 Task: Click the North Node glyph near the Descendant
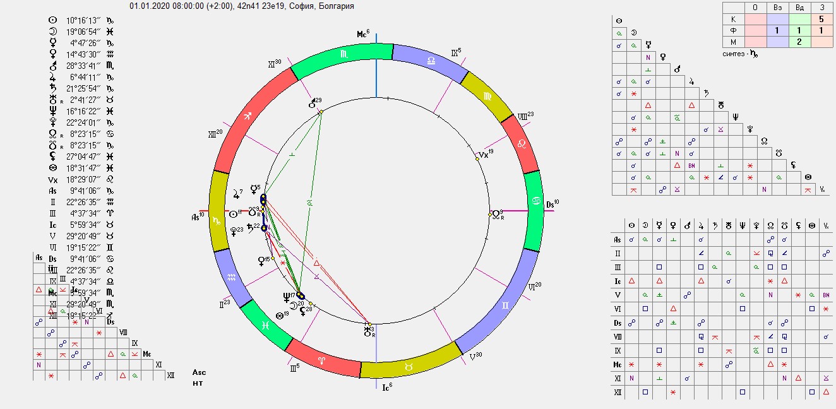[498, 214]
